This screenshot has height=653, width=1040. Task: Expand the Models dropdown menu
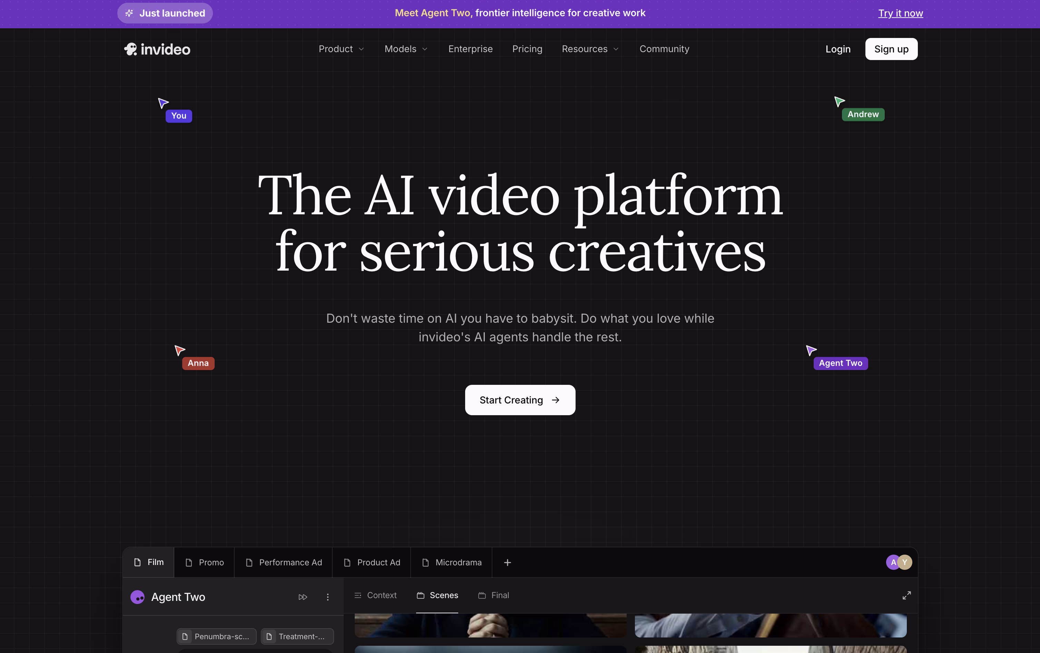click(x=406, y=49)
